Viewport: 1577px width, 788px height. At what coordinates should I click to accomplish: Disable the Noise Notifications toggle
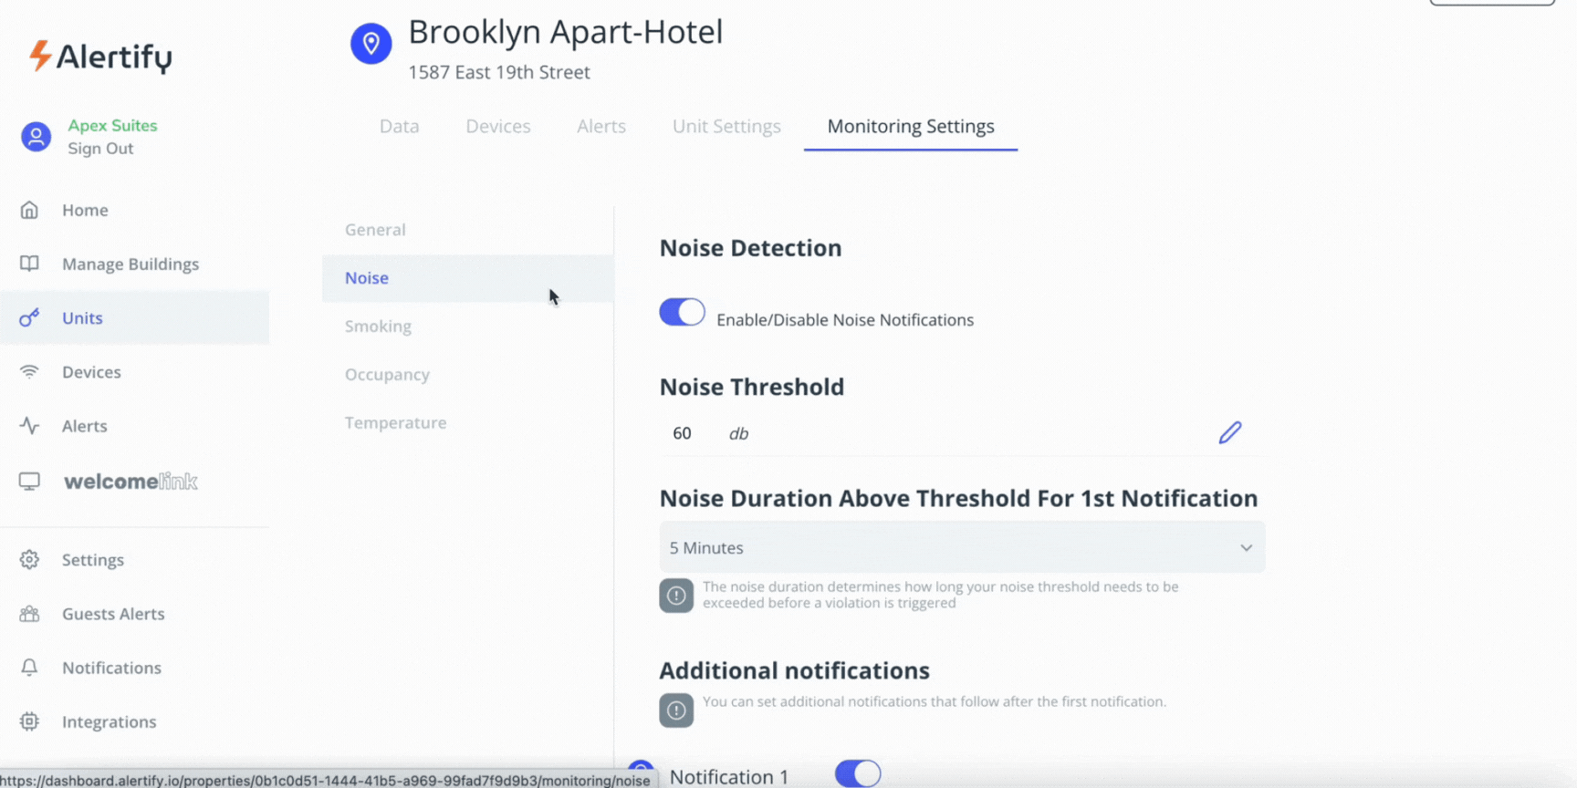(682, 313)
